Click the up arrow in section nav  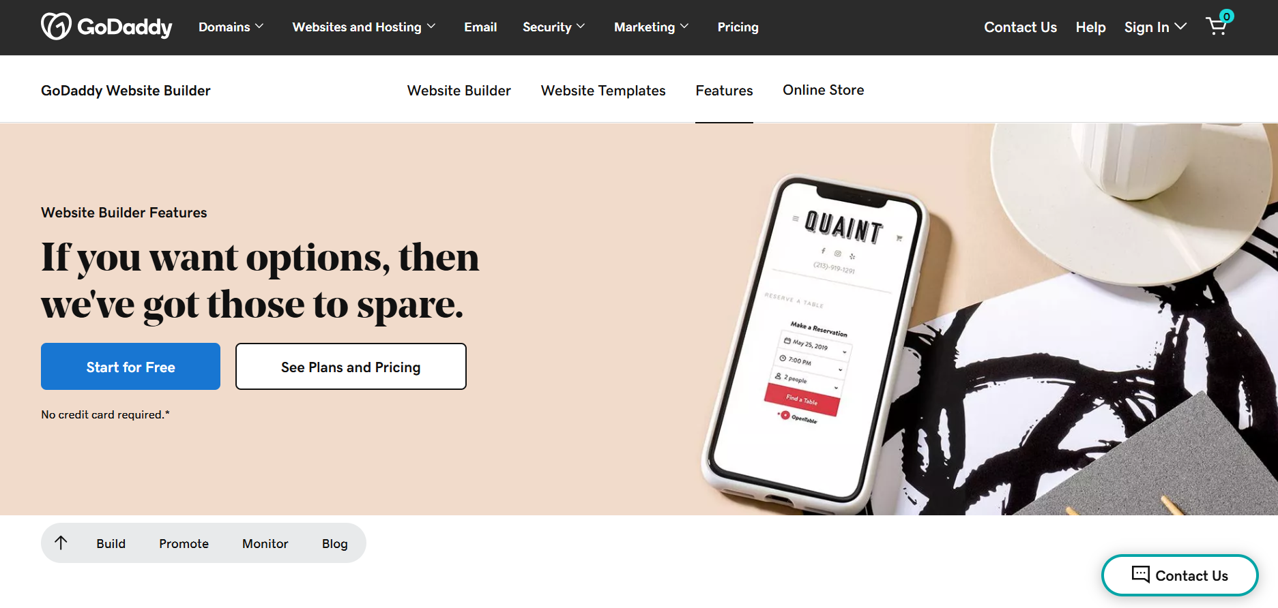(x=61, y=543)
